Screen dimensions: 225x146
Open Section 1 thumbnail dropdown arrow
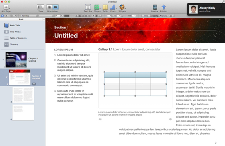(34, 84)
